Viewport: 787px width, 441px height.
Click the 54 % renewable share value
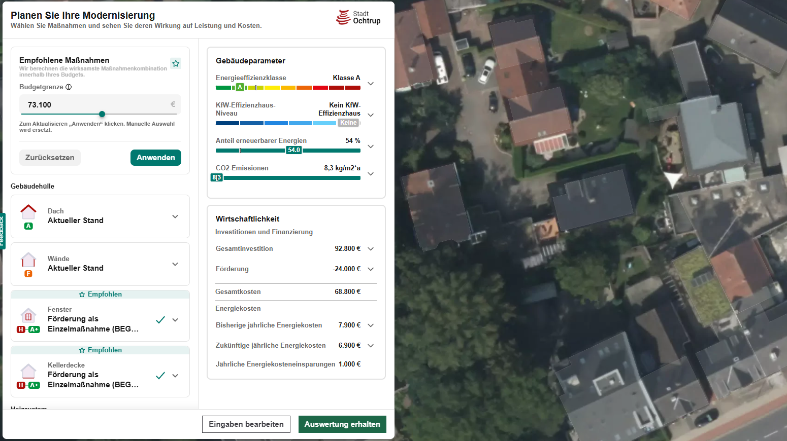point(353,141)
